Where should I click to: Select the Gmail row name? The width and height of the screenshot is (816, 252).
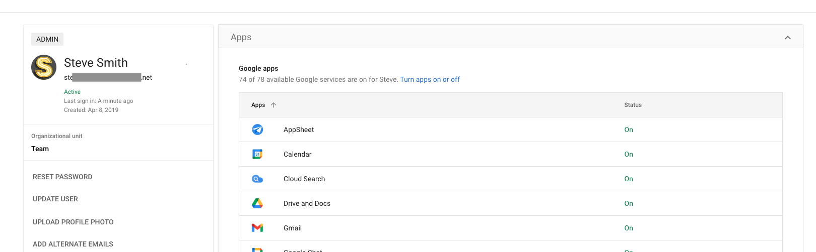(293, 228)
